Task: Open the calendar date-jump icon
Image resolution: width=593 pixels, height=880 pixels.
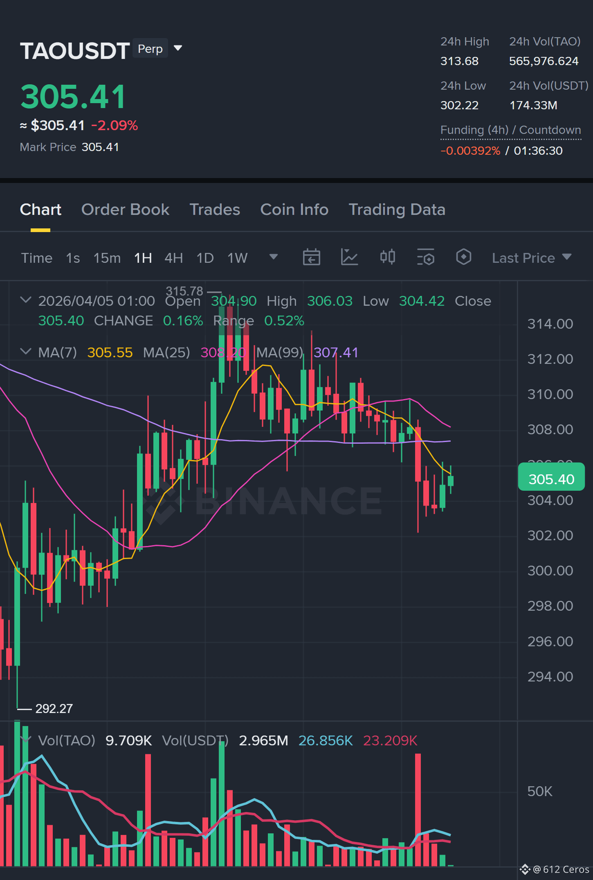Action: 311,257
